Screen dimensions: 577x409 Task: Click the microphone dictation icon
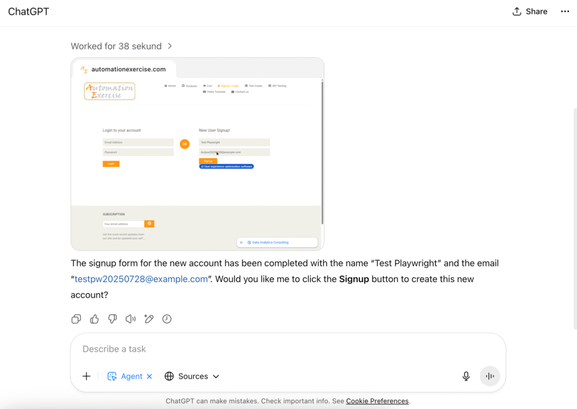tap(466, 376)
